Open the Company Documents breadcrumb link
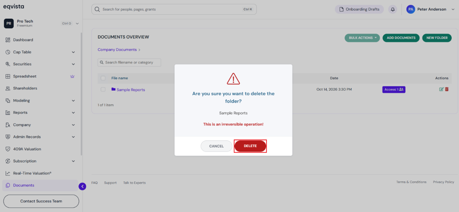 pyautogui.click(x=117, y=50)
